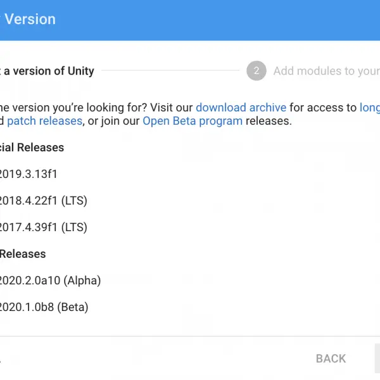The height and width of the screenshot is (380, 380).
Task: Follow the patch releases link
Action: point(44,121)
